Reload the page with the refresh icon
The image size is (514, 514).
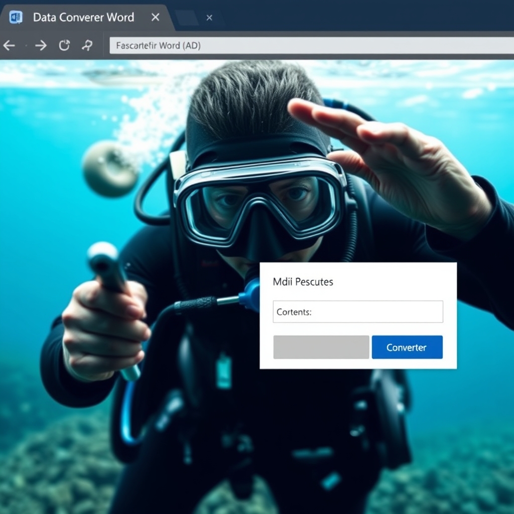click(64, 45)
